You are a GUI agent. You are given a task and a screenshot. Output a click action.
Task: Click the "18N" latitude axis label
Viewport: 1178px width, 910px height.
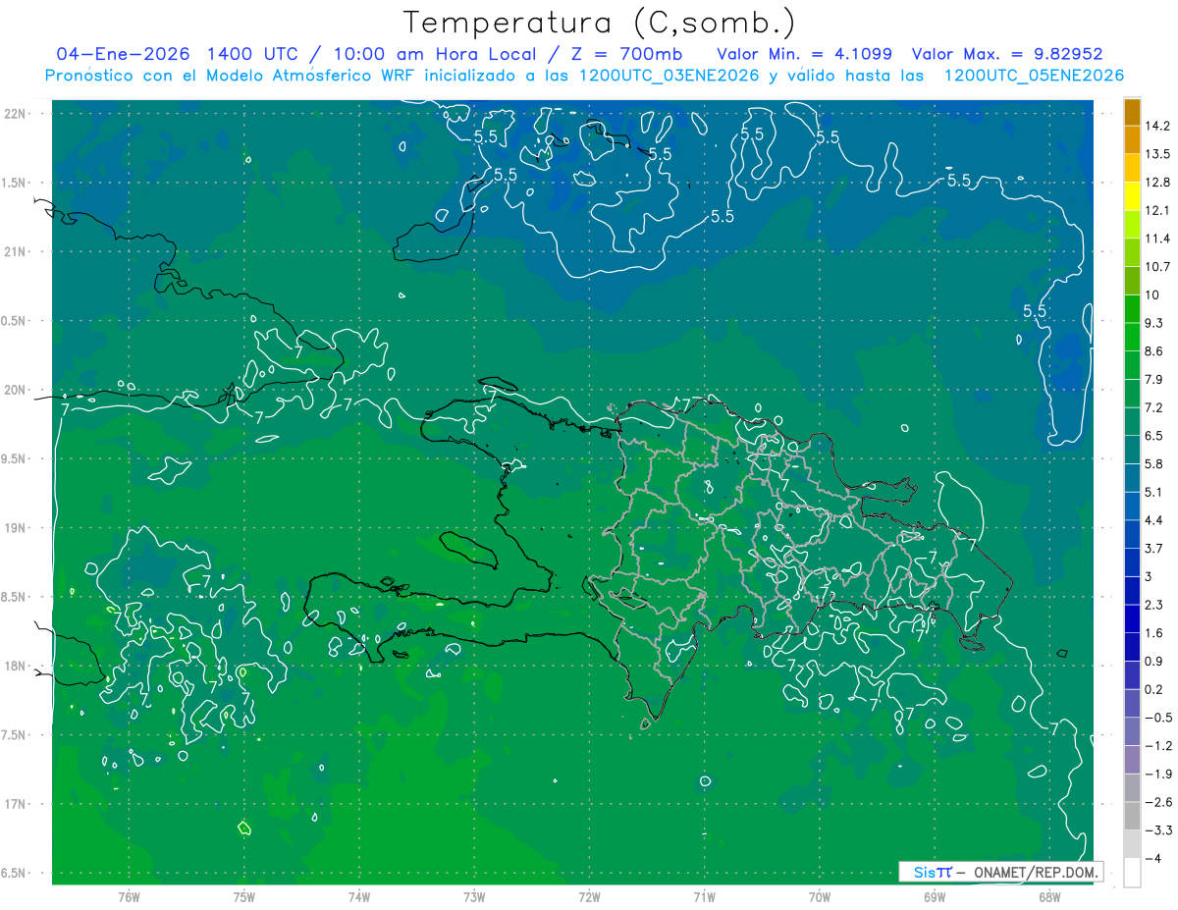17,666
